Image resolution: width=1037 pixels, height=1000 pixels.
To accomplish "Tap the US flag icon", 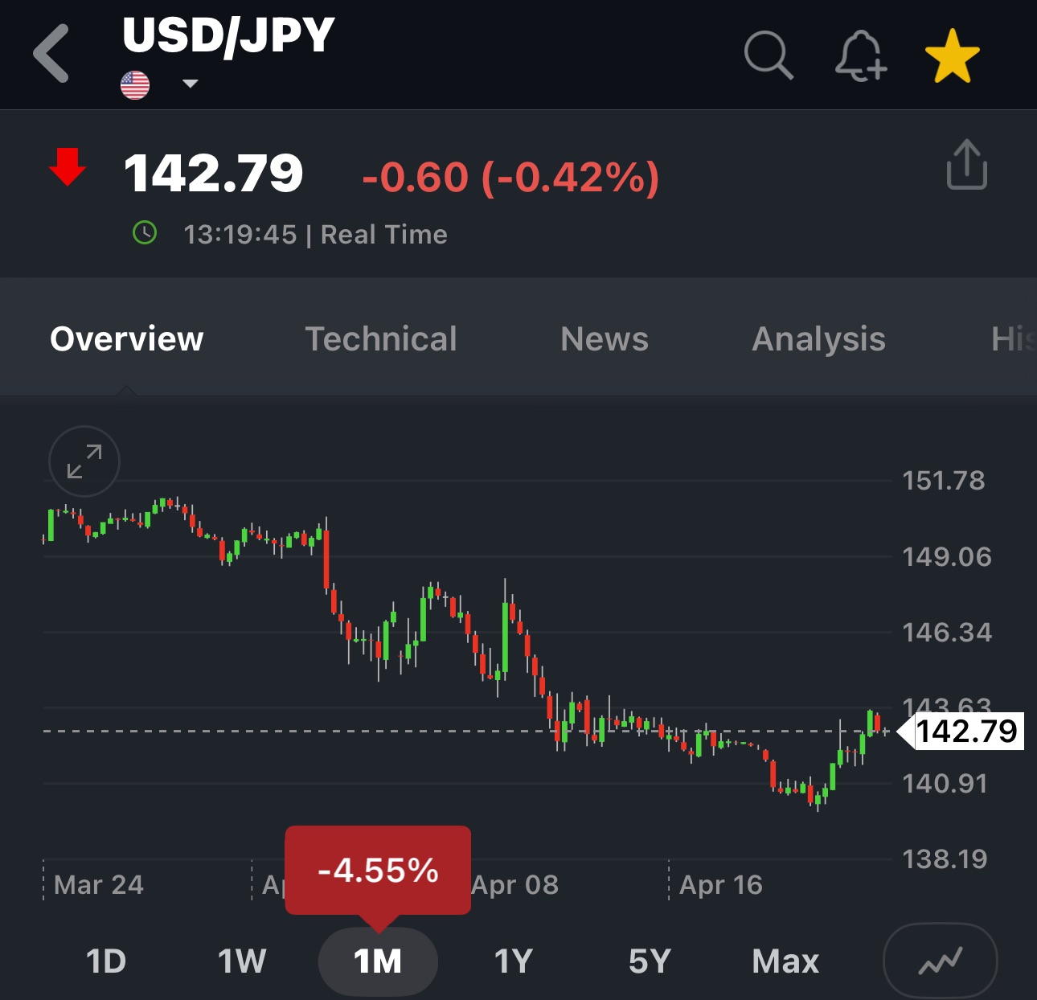I will click(x=135, y=84).
